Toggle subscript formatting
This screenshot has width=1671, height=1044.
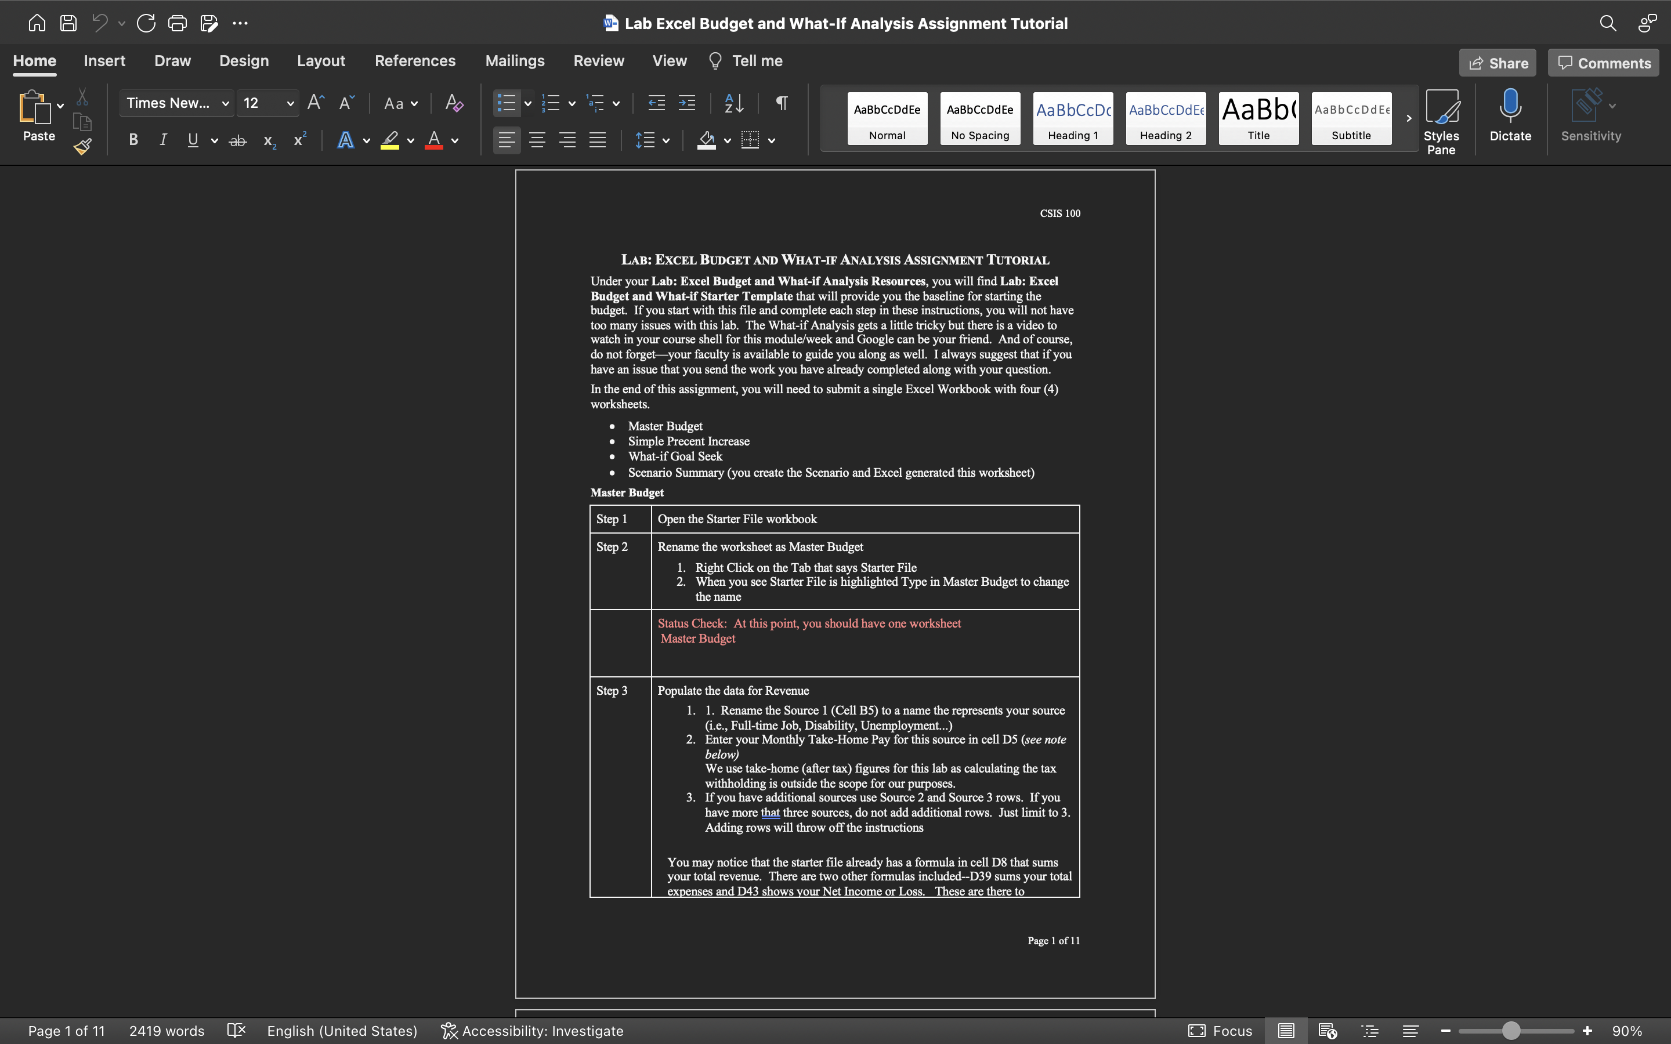click(269, 141)
